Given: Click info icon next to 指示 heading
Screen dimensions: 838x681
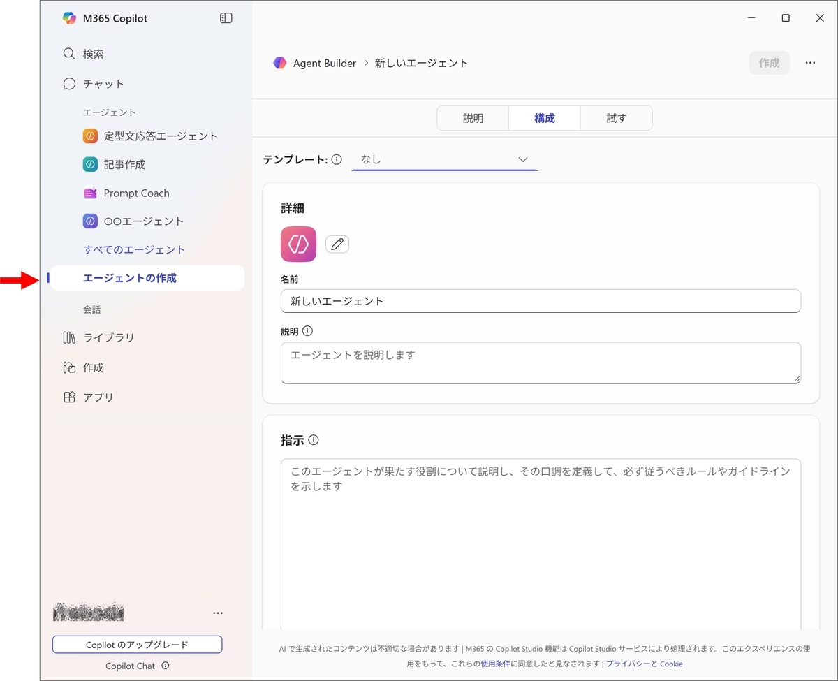Looking at the screenshot, I should click(314, 440).
